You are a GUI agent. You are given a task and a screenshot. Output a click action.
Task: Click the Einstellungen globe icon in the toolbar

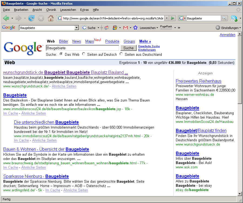click(218, 28)
